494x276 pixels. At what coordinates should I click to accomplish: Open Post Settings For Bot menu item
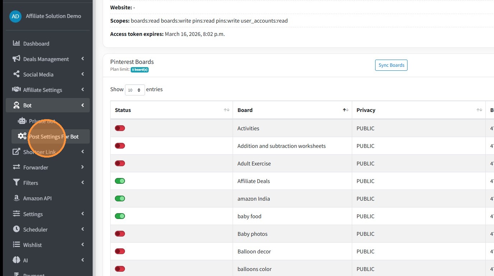coord(54,136)
